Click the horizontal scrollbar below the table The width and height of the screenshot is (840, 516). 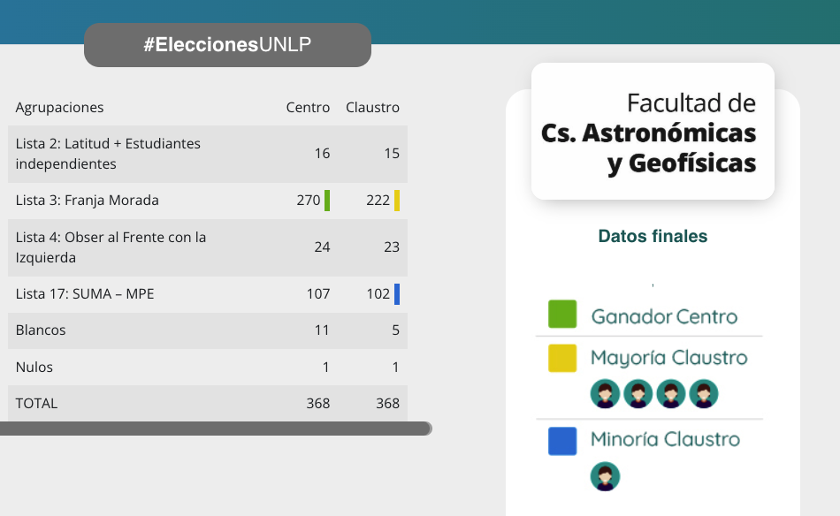click(216, 429)
